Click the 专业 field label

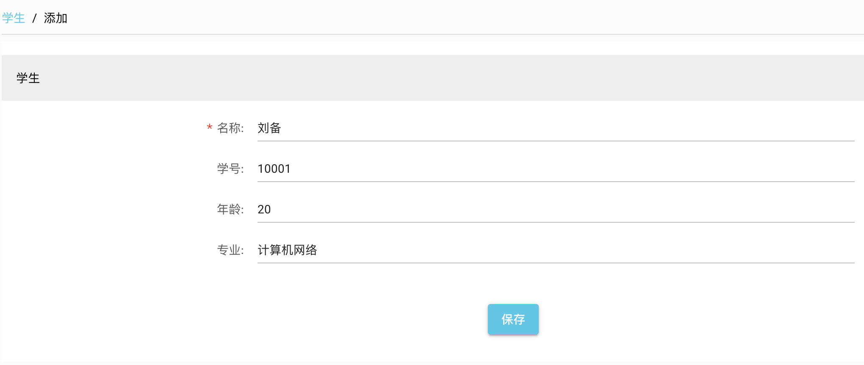click(x=230, y=250)
